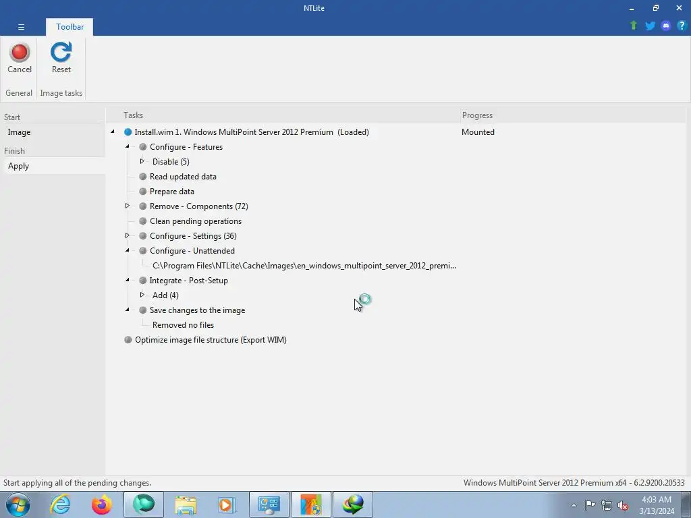This screenshot has height=518, width=691.
Task: Click the red Cancel button
Action: [x=20, y=58]
